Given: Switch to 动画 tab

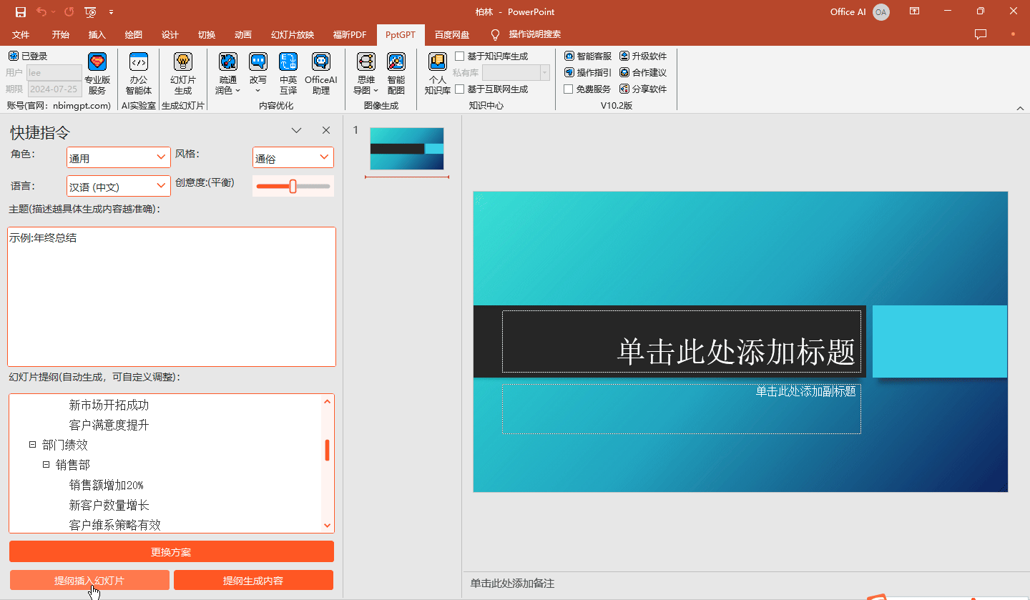Looking at the screenshot, I should coord(243,34).
